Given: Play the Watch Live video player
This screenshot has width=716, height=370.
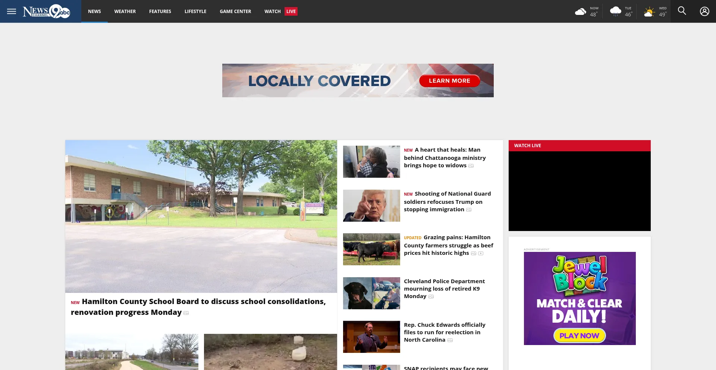Looking at the screenshot, I should pyautogui.click(x=580, y=191).
